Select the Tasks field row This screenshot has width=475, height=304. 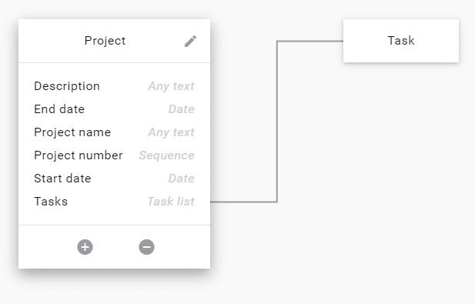tap(114, 202)
